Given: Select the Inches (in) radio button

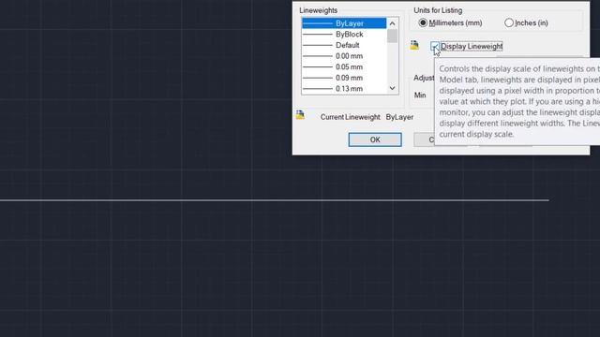Looking at the screenshot, I should (x=508, y=22).
